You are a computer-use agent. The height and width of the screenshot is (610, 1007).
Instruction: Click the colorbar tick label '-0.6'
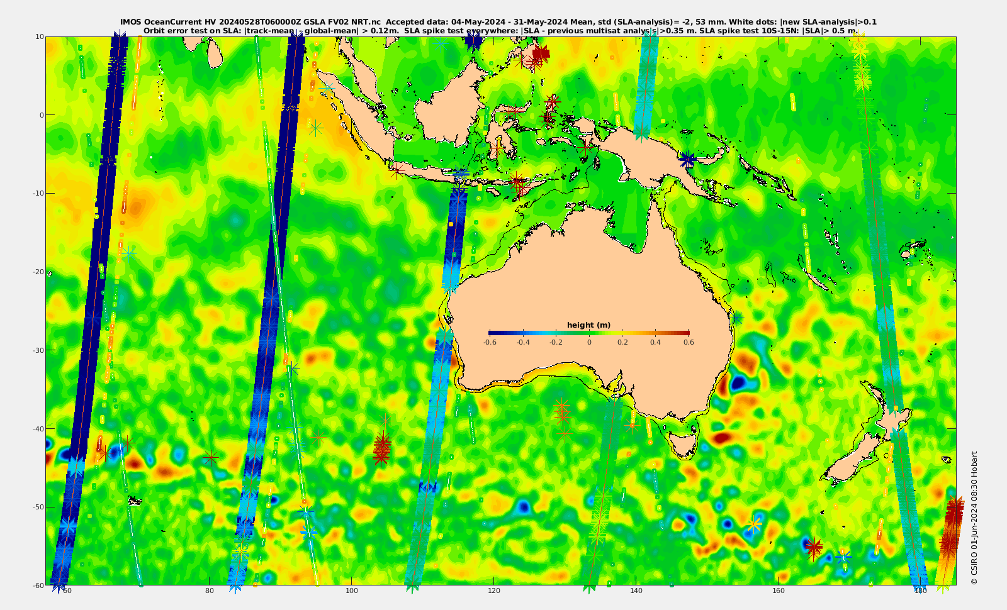click(x=490, y=342)
